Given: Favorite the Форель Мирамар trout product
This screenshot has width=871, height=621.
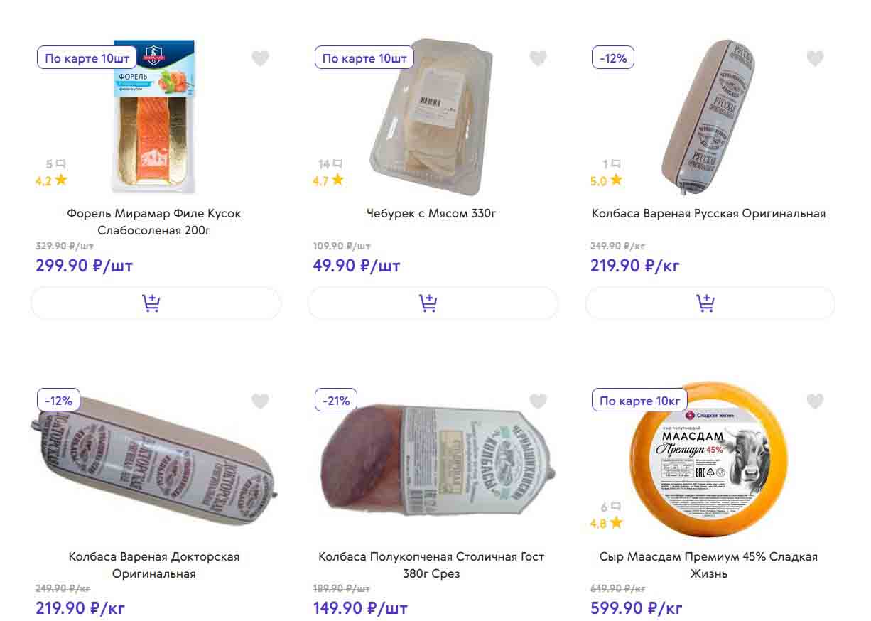Looking at the screenshot, I should pos(260,58).
